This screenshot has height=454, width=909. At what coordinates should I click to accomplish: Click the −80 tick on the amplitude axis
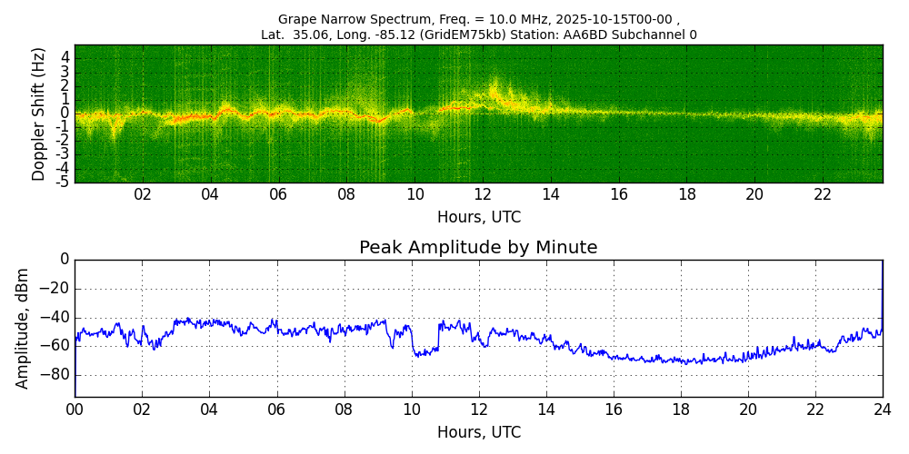coord(56,375)
